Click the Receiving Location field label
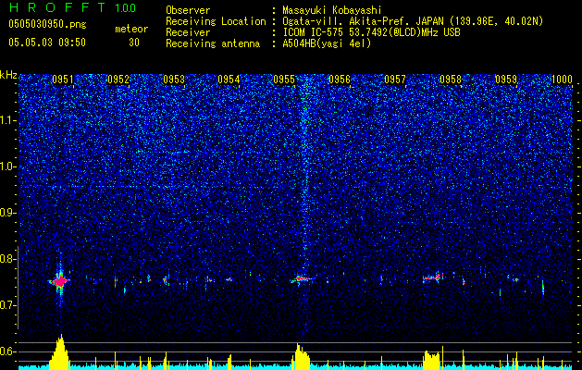Image resolution: width=582 pixels, height=370 pixels. point(216,21)
